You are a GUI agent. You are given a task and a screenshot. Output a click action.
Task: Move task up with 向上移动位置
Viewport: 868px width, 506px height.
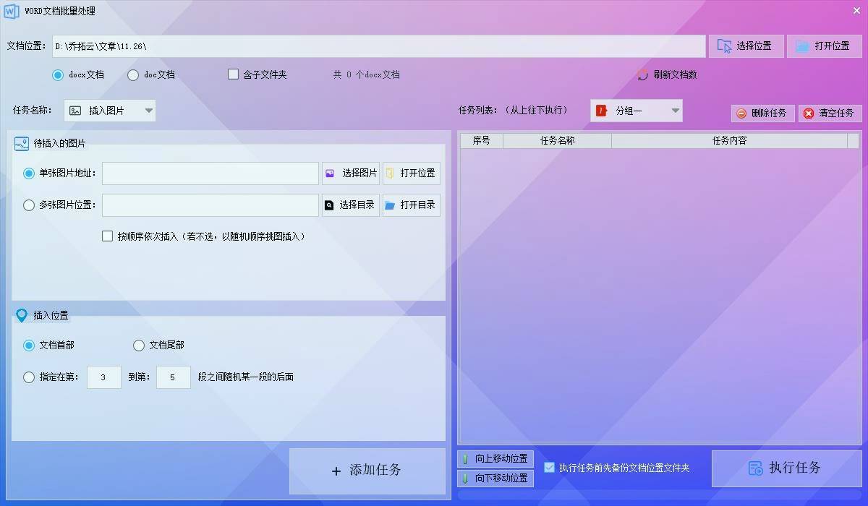(495, 459)
